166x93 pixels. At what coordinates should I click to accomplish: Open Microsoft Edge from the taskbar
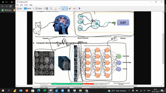coord(39,91)
